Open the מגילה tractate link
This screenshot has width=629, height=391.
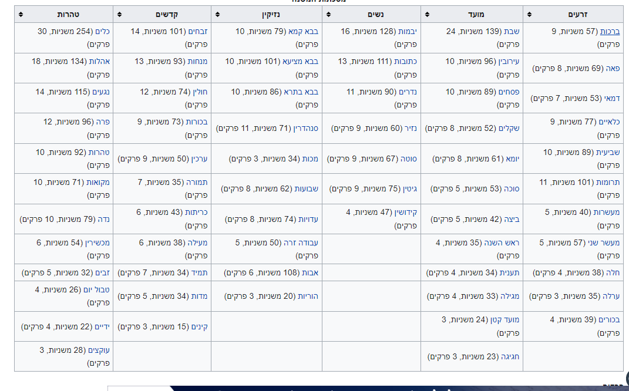[510, 296]
